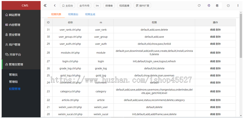Switch to the 视频直播 tab
Screen dimensions: 243x118
pyautogui.click(x=124, y=6)
